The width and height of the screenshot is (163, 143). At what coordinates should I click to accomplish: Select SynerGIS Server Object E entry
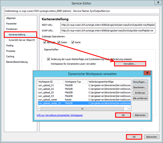pyautogui.click(x=22, y=40)
